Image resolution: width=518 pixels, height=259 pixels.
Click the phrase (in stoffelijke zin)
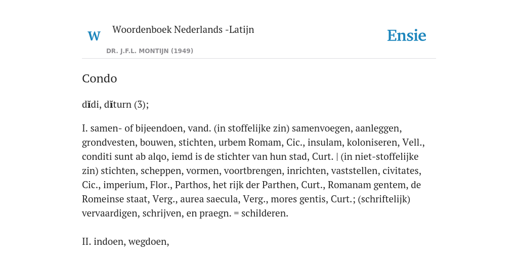pos(252,128)
